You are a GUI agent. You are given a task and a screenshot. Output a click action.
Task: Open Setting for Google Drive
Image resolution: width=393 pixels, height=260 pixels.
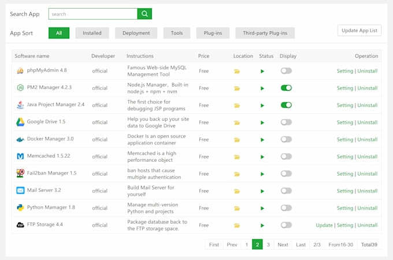(x=345, y=122)
